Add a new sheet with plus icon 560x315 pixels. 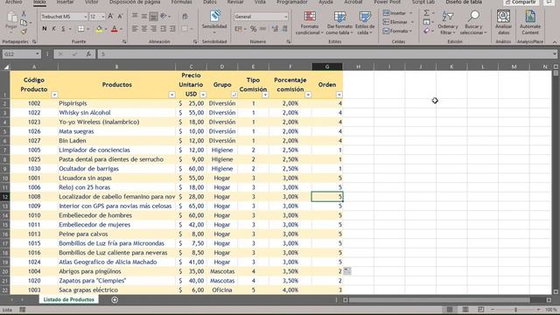(x=115, y=299)
